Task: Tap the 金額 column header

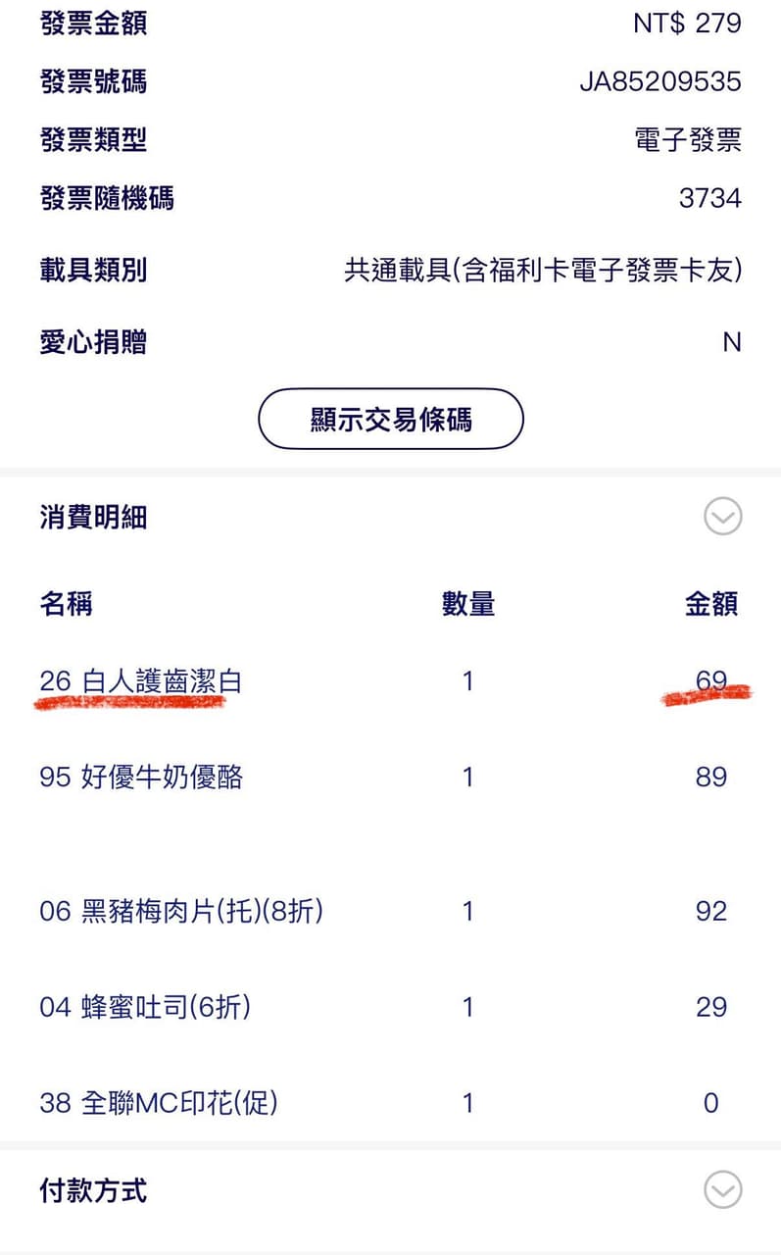Action: click(x=711, y=604)
